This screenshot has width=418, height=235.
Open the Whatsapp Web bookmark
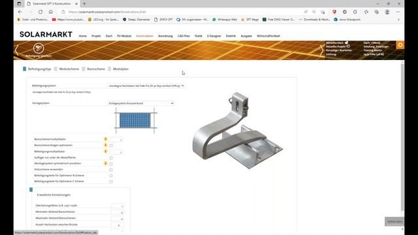click(225, 20)
